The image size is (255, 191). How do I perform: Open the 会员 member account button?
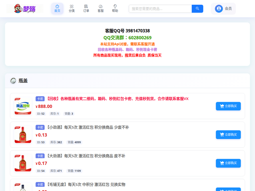[x=223, y=9]
